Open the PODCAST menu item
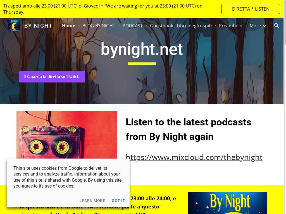 point(133,26)
